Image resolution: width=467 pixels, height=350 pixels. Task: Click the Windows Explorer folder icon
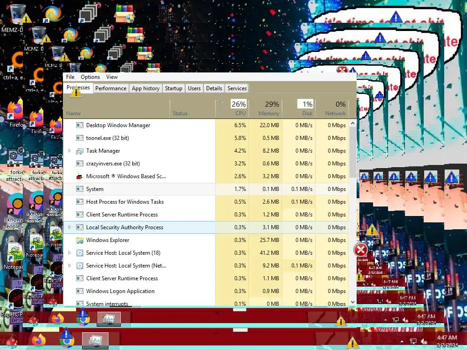79,240
